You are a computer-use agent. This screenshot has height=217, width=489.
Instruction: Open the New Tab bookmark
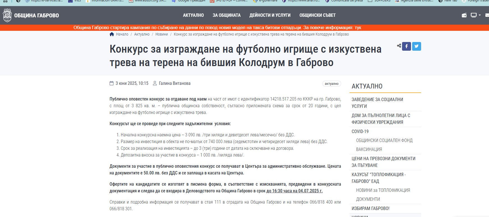pyautogui.click(x=448, y=1)
